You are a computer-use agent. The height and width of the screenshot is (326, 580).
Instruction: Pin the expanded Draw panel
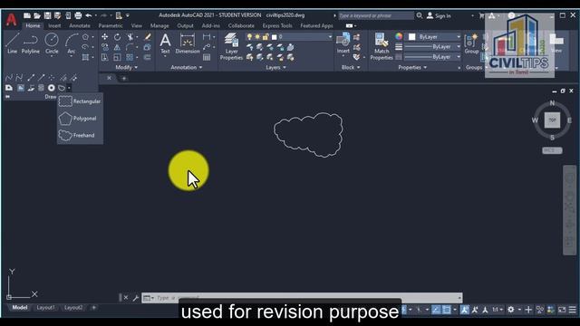pos(8,97)
